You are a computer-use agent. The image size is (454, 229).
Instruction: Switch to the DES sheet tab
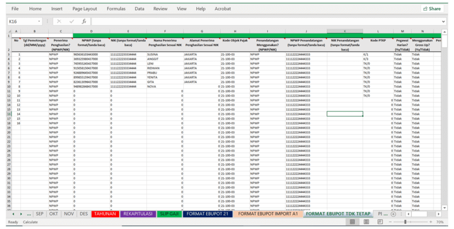point(83,214)
